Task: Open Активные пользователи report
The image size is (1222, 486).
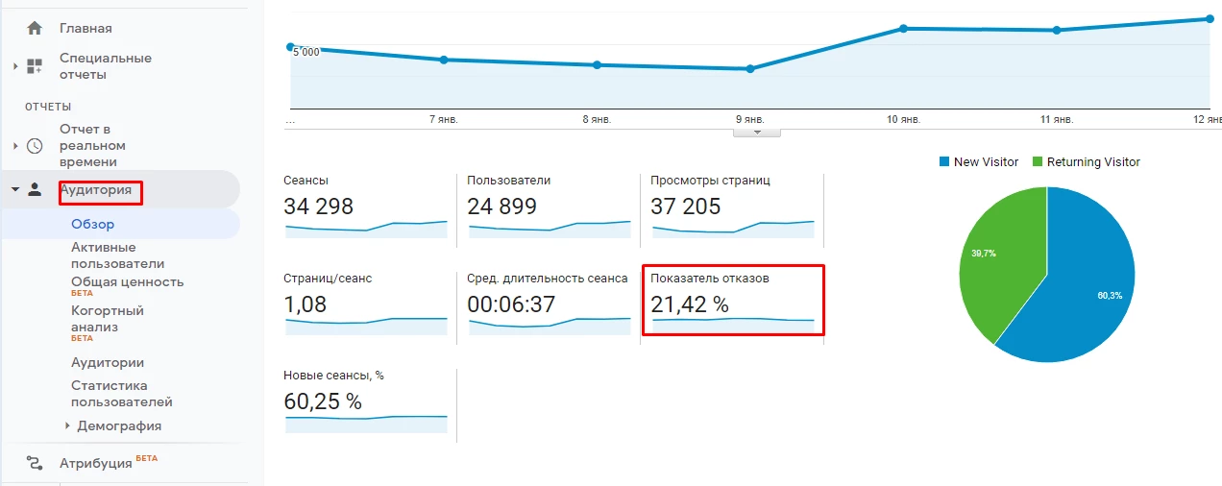Action: [x=117, y=255]
